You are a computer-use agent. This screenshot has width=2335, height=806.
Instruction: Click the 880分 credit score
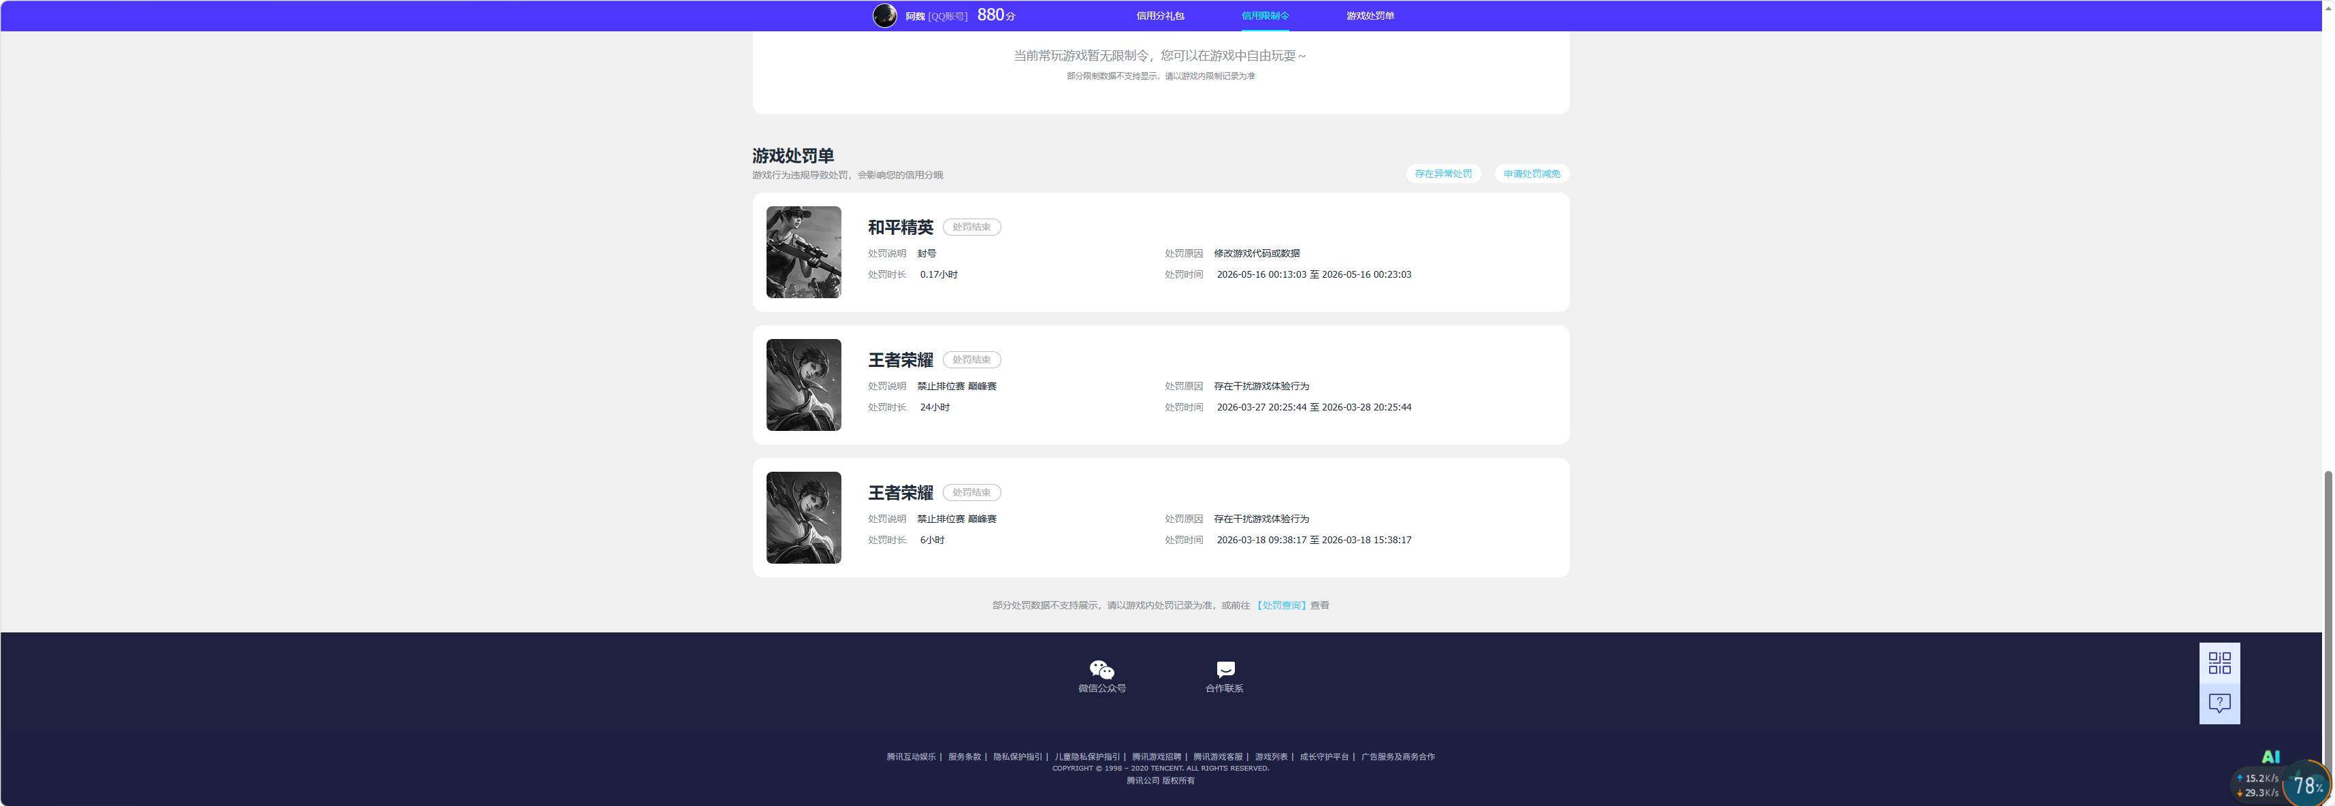pyautogui.click(x=996, y=16)
